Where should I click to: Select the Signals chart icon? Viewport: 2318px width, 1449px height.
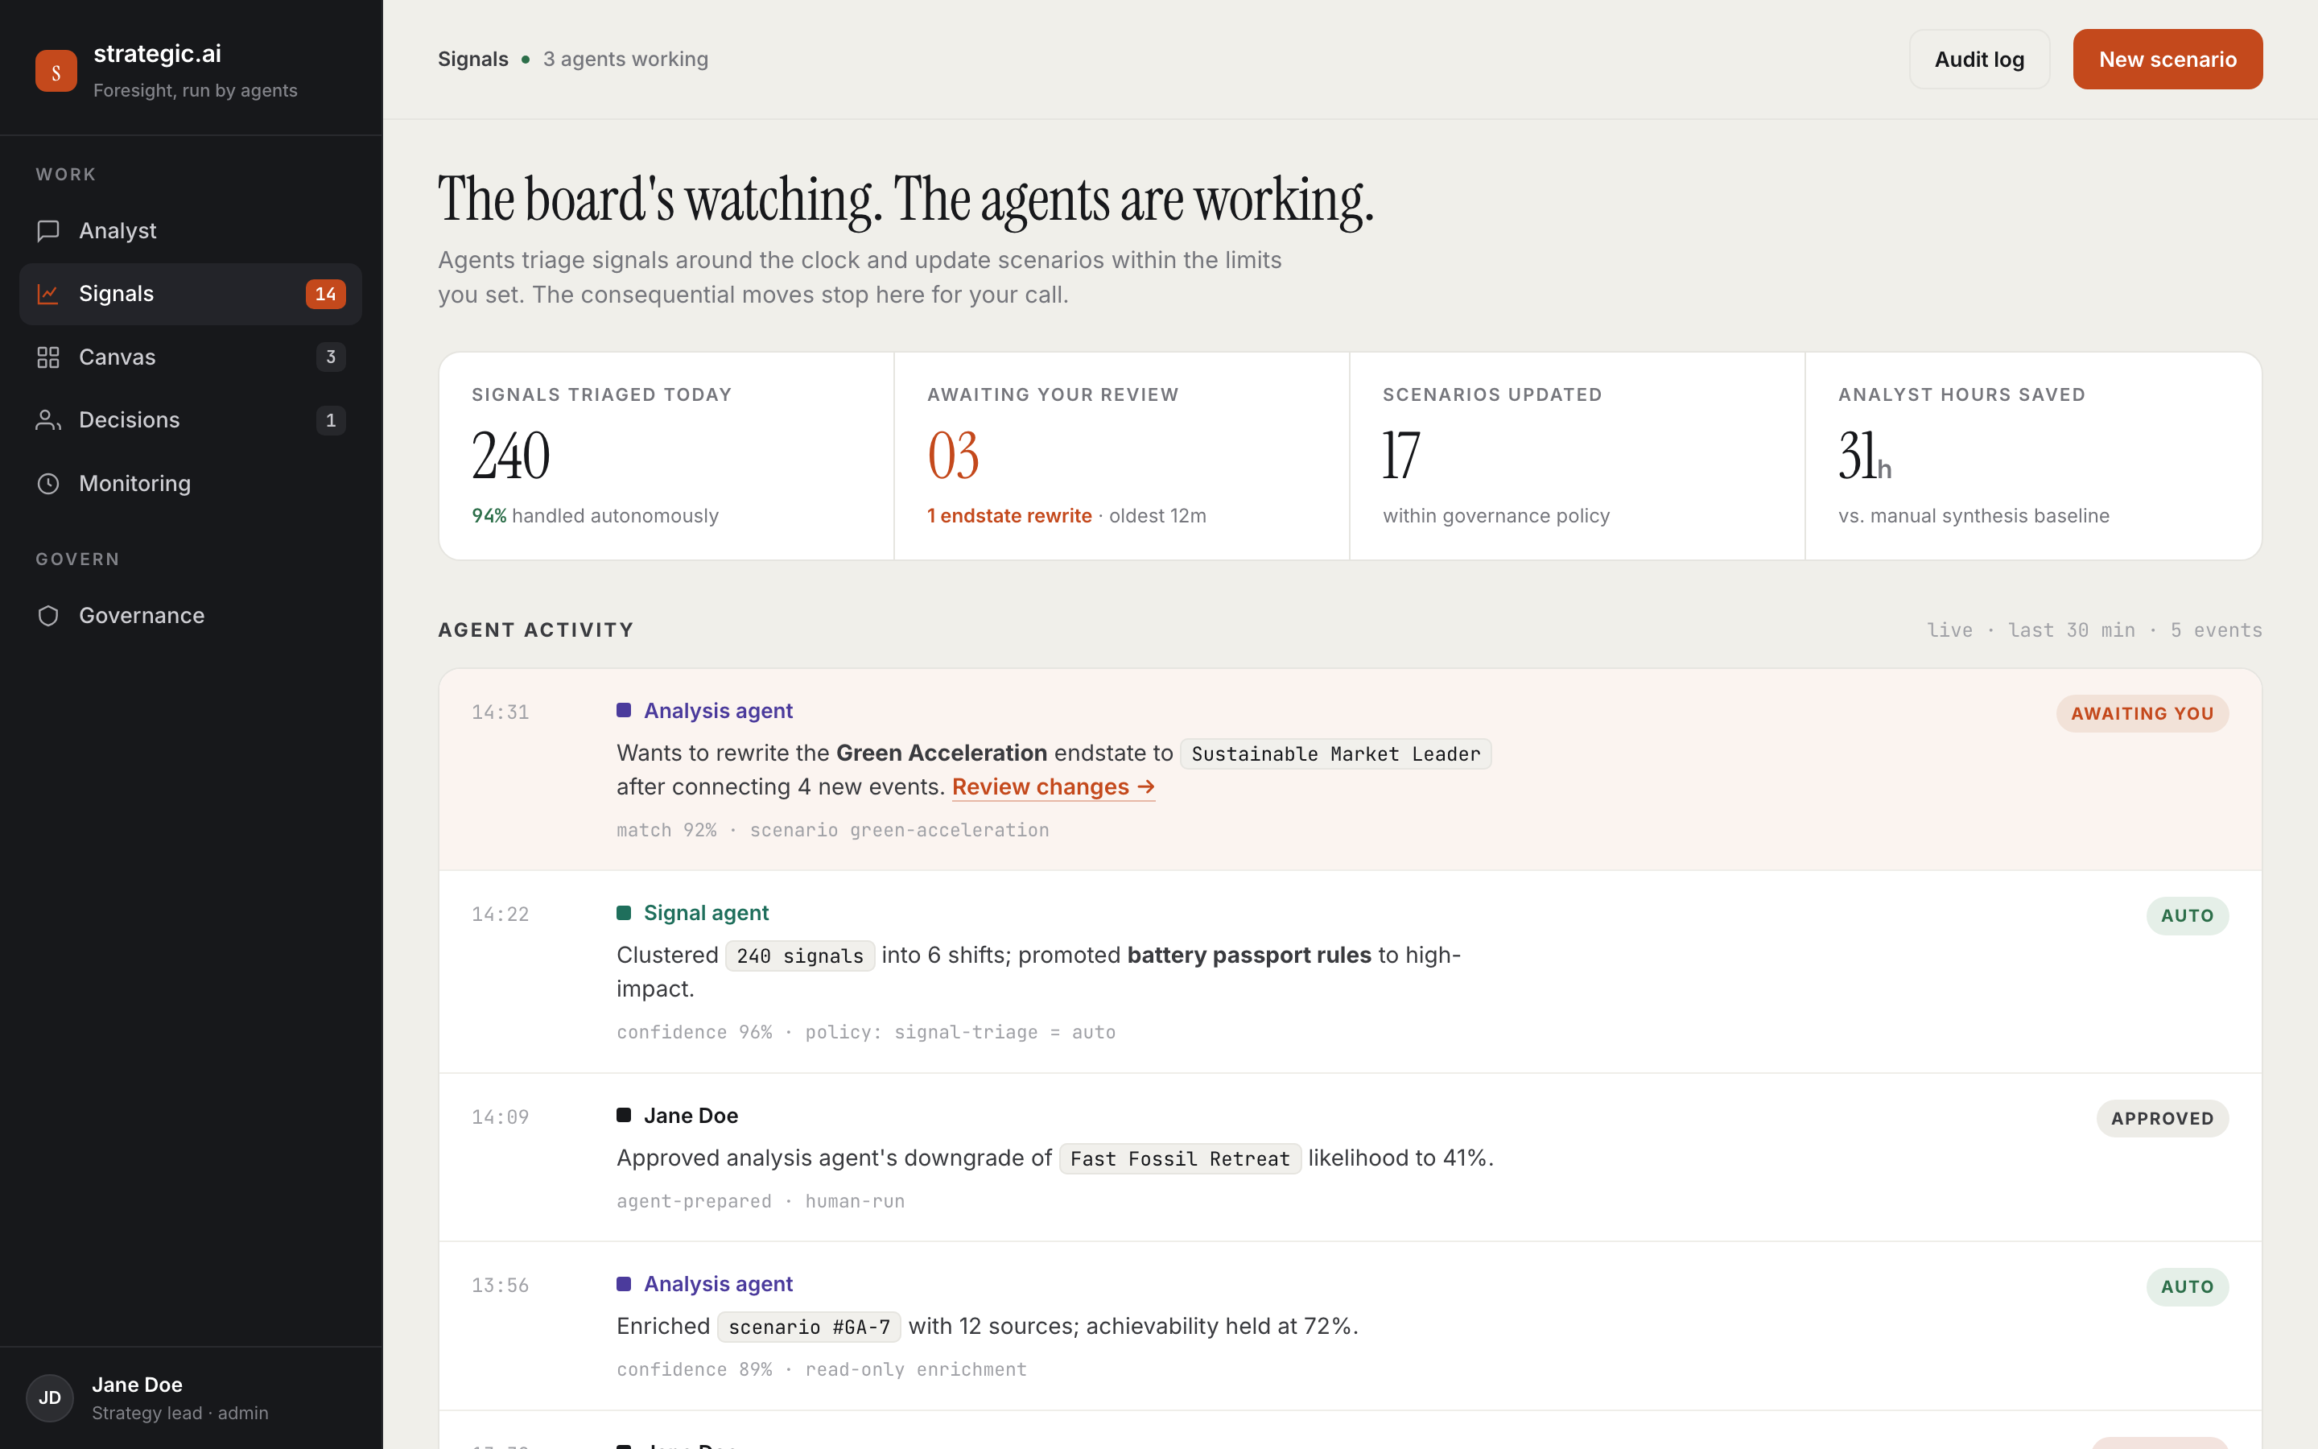pyautogui.click(x=48, y=293)
